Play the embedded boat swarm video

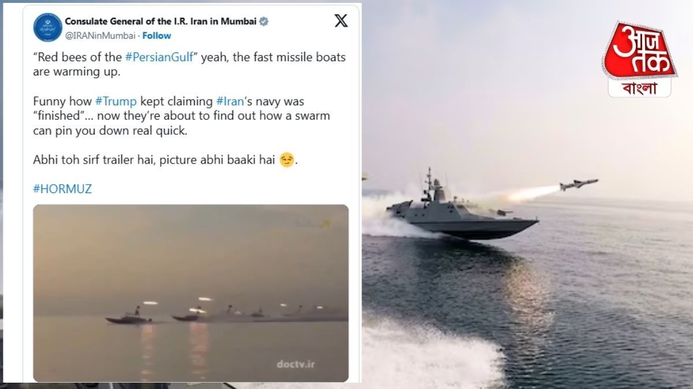pos(191,293)
